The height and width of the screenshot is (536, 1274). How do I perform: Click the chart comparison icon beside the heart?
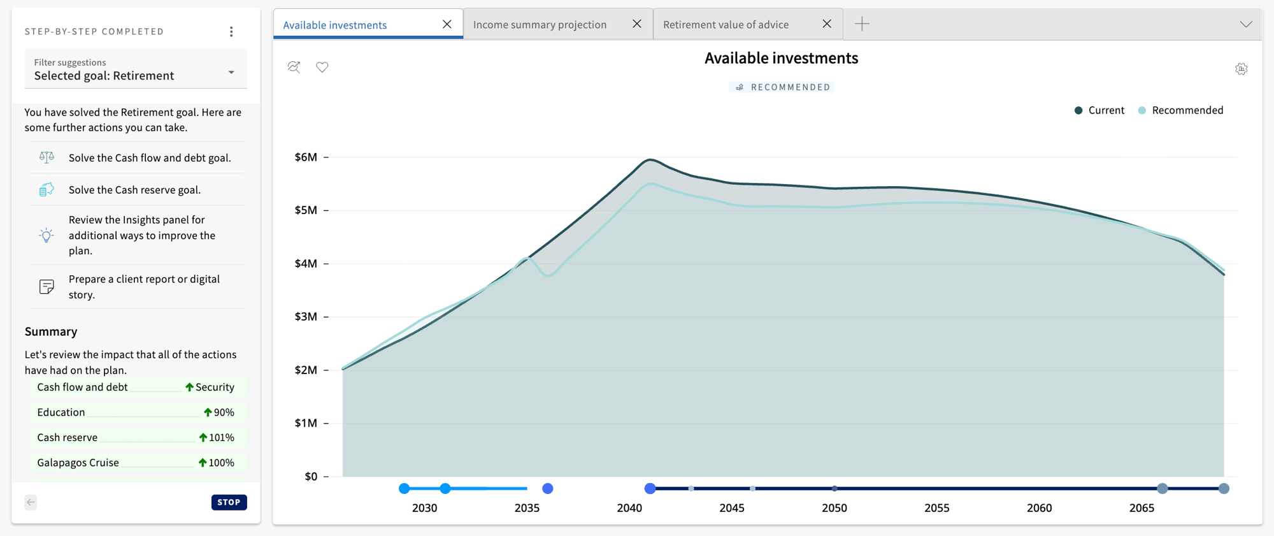click(x=294, y=67)
